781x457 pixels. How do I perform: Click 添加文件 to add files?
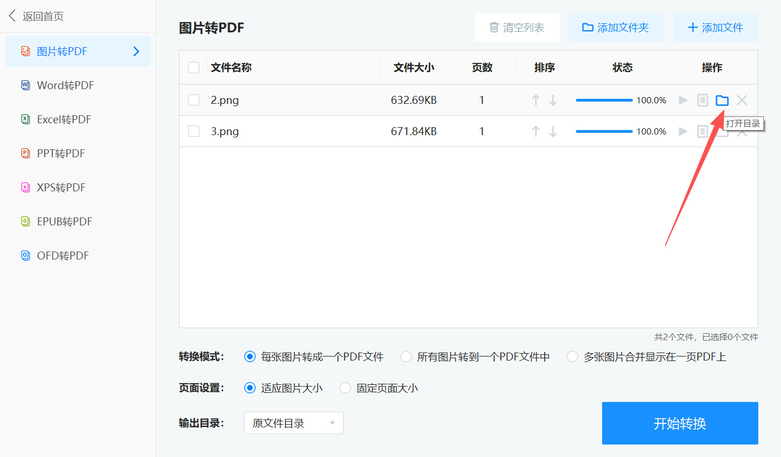pyautogui.click(x=715, y=27)
